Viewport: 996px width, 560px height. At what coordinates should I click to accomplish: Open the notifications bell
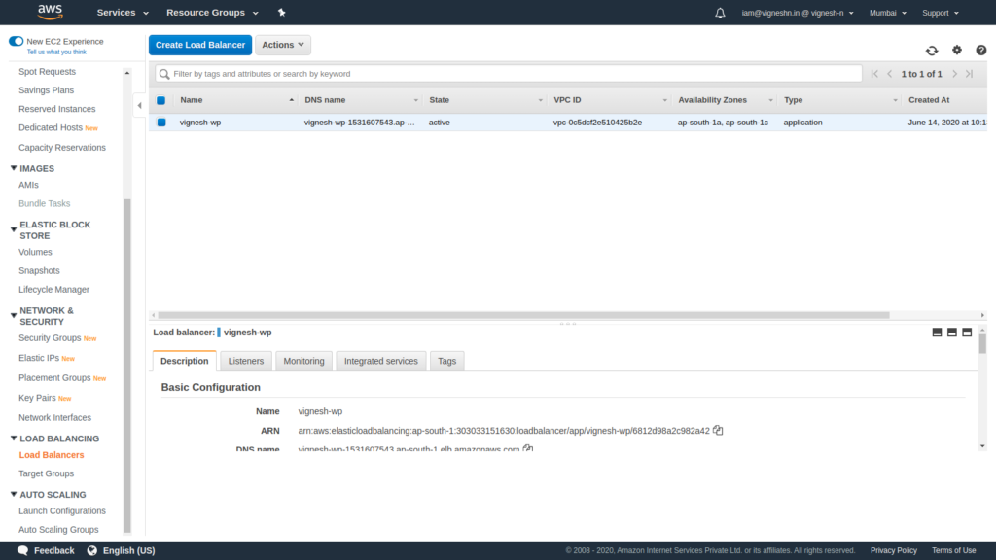click(x=720, y=13)
